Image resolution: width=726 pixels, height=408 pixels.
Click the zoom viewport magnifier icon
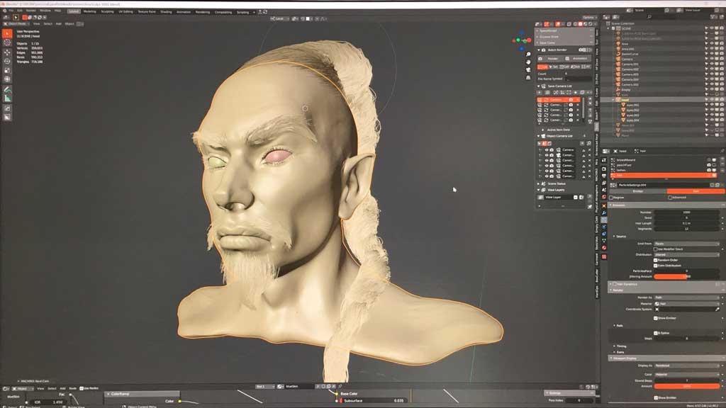[x=528, y=55]
